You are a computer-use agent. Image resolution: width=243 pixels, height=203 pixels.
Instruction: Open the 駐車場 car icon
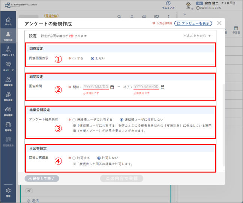[x=8, y=127]
